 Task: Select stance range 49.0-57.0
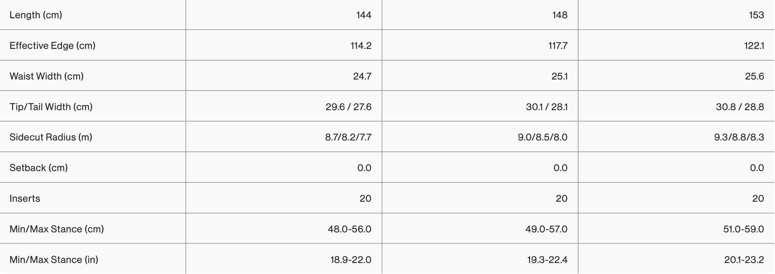click(x=546, y=229)
